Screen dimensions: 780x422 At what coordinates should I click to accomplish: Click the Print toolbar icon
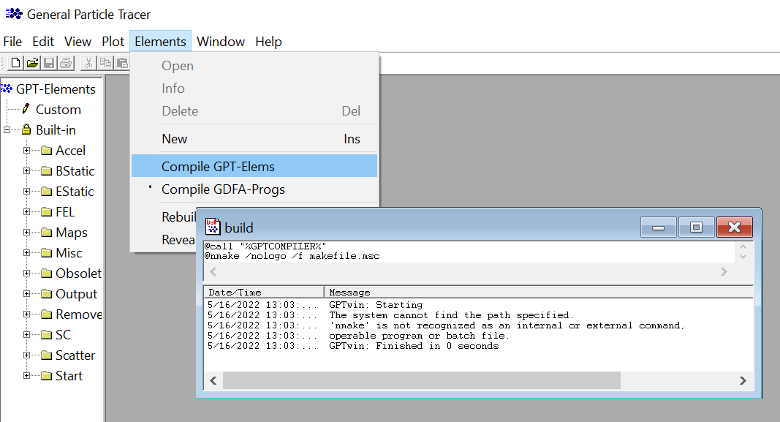pos(66,63)
